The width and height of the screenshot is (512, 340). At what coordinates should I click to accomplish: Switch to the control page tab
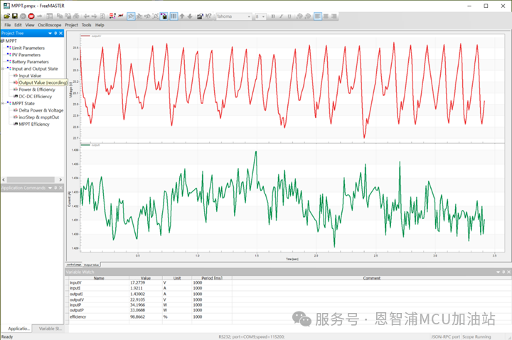74,265
